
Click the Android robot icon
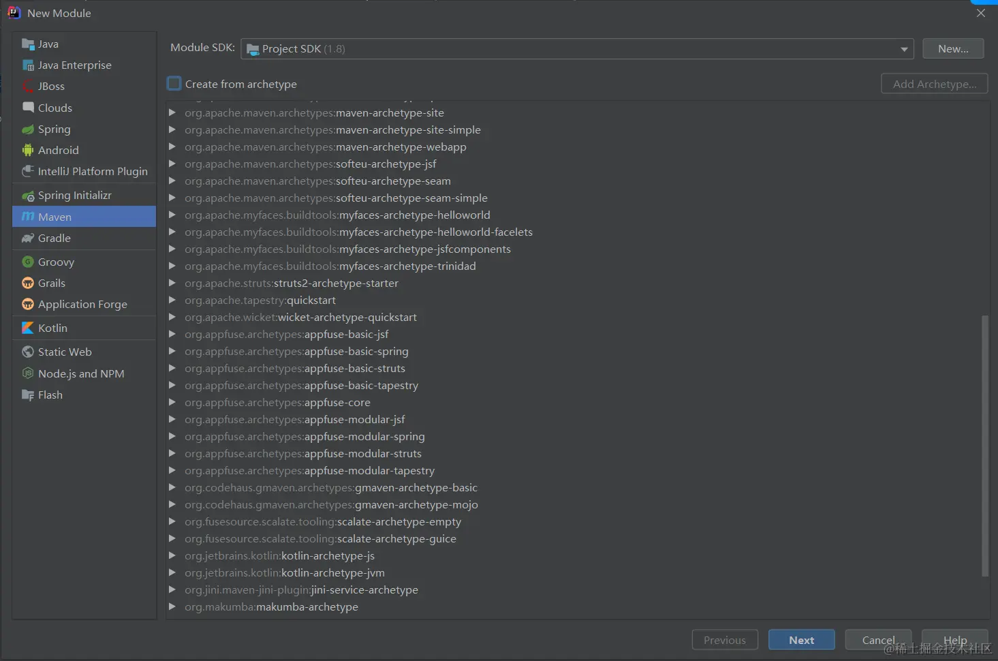[x=28, y=151]
